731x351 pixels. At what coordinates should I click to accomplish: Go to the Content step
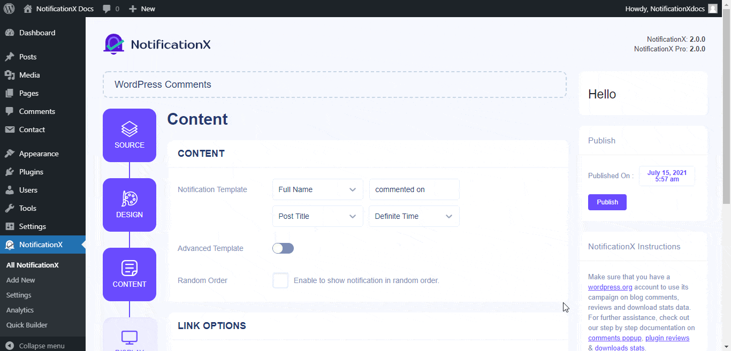130,274
